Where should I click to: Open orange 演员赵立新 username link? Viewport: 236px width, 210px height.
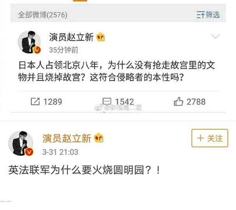[67, 138]
